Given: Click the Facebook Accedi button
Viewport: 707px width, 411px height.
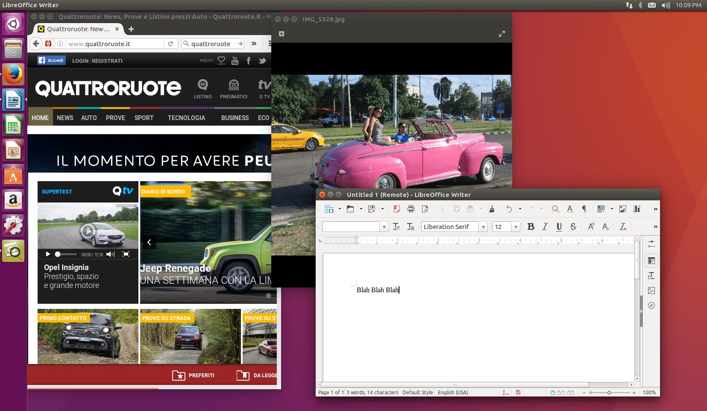Looking at the screenshot, I should pos(51,60).
